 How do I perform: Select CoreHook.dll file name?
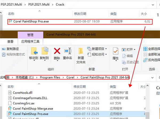pos(23,93)
